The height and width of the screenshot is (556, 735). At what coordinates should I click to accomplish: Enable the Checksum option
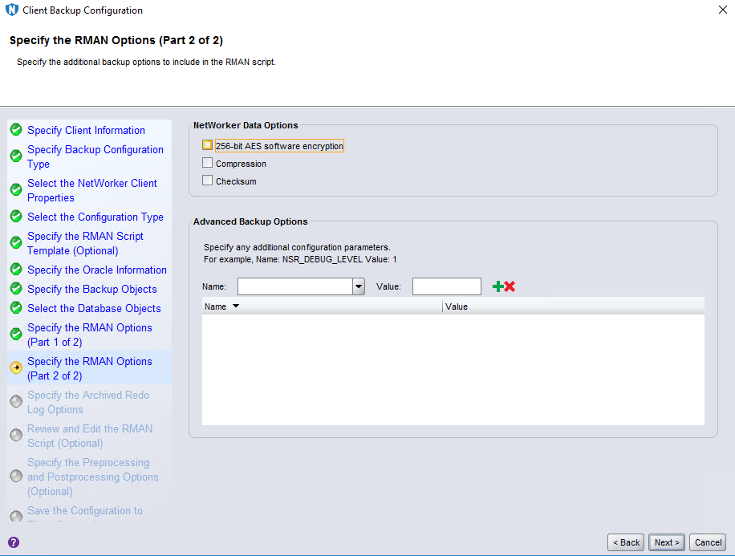pos(208,181)
